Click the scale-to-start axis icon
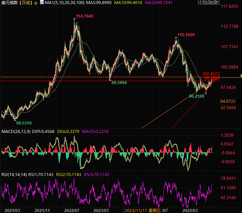Viewport: 242px width, 213px height. click(206, 2)
